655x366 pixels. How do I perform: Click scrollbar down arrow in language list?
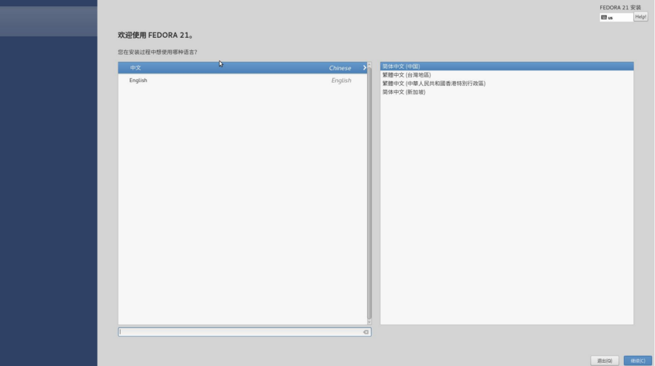[369, 322]
